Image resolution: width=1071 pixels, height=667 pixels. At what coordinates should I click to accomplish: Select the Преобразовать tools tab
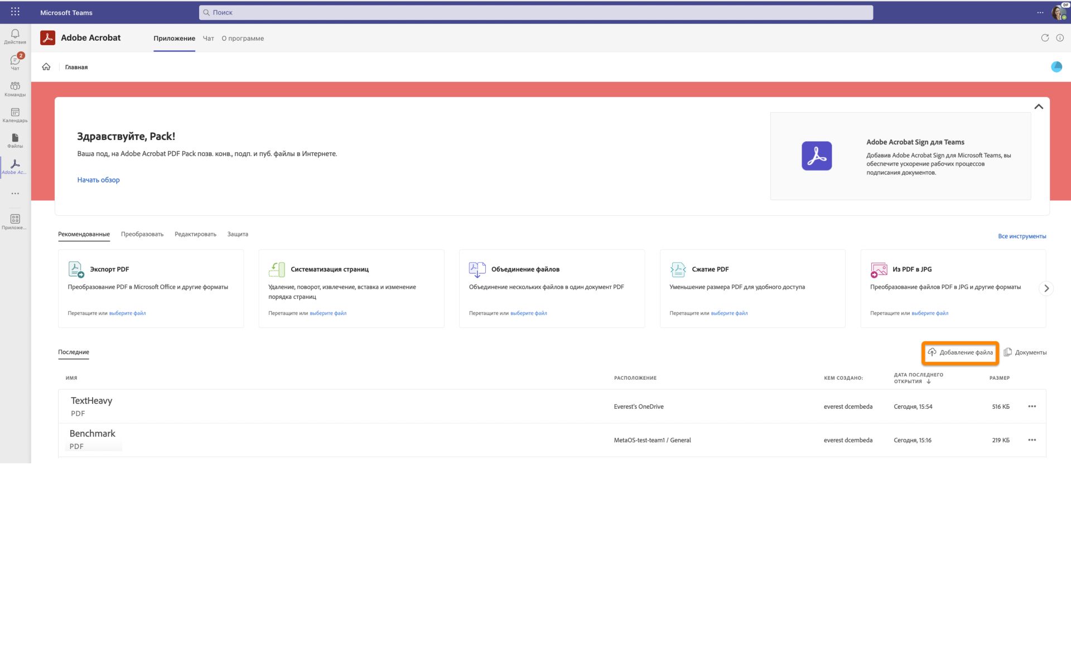click(142, 234)
